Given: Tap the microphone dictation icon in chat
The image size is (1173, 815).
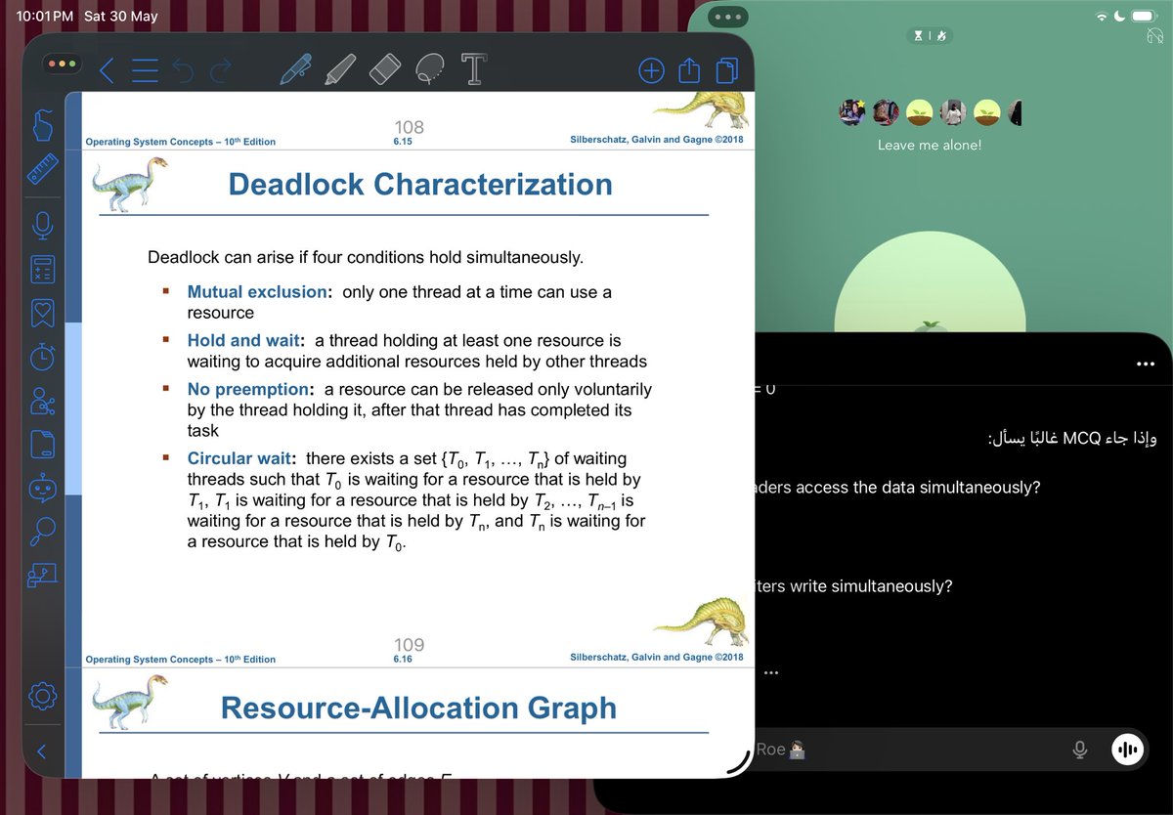Looking at the screenshot, I should coord(1080,750).
